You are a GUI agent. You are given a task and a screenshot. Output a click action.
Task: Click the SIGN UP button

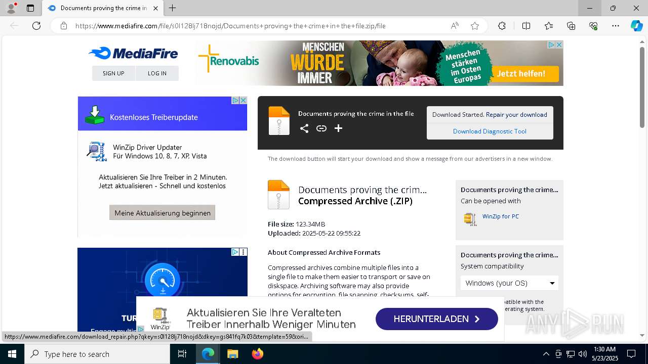(x=113, y=73)
